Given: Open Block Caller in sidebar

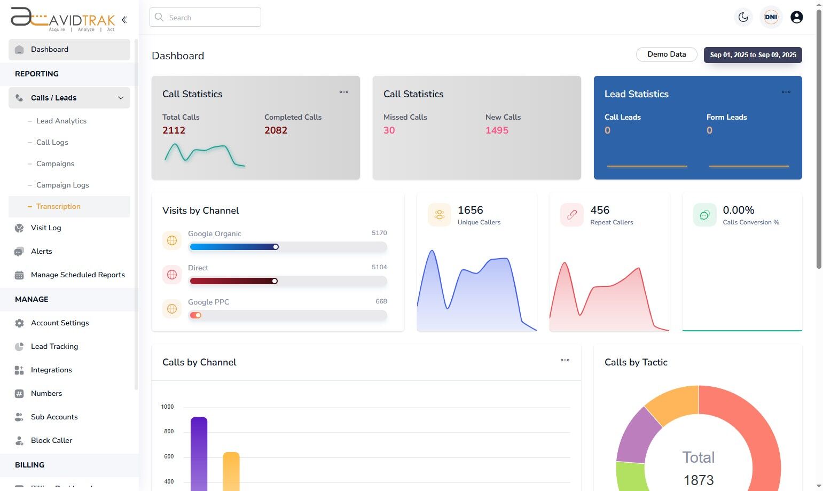Looking at the screenshot, I should pos(69,440).
